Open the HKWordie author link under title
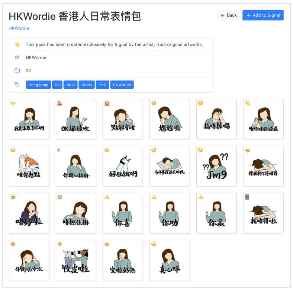Screen dimensions: 293x291 tap(19, 28)
